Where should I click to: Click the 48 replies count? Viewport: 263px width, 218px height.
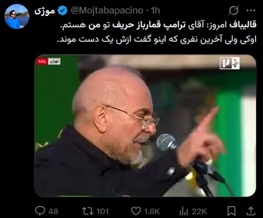53,211
